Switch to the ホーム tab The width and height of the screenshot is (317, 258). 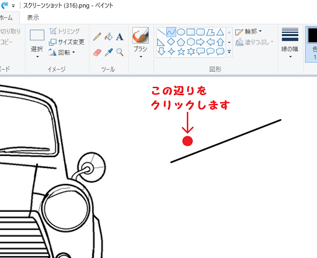[6, 18]
